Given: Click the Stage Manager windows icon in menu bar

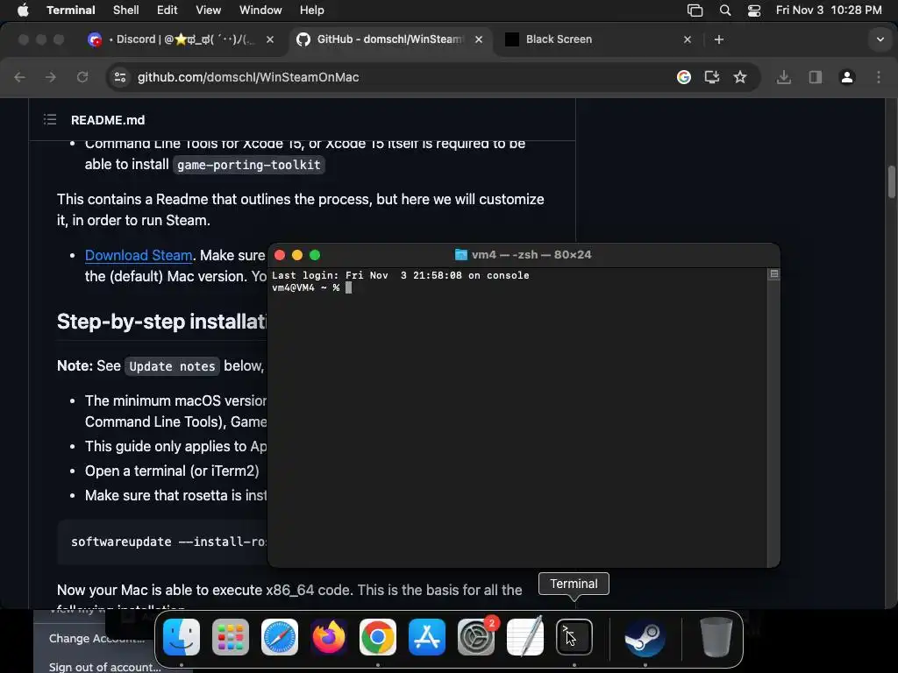Looking at the screenshot, I should (x=695, y=10).
